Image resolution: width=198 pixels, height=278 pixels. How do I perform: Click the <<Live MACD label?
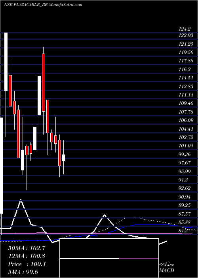coord(167,267)
